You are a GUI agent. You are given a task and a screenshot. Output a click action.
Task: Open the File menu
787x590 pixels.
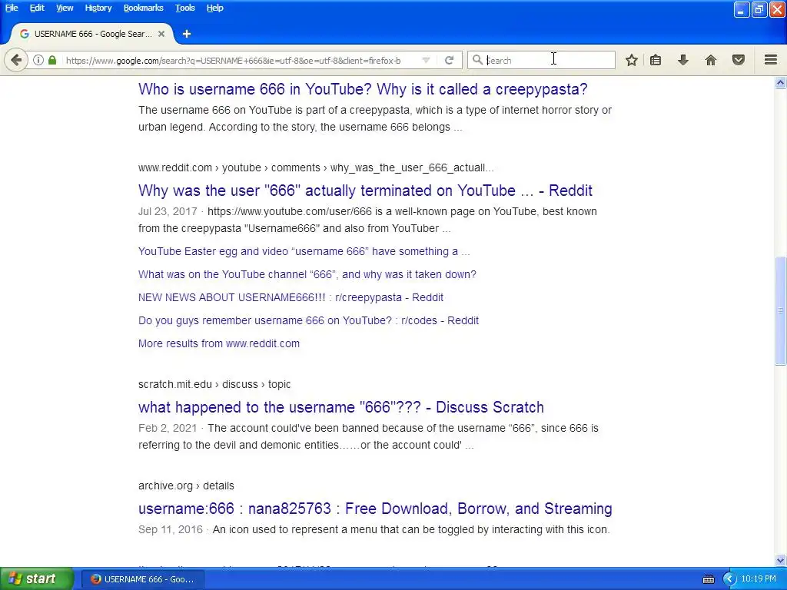click(12, 8)
